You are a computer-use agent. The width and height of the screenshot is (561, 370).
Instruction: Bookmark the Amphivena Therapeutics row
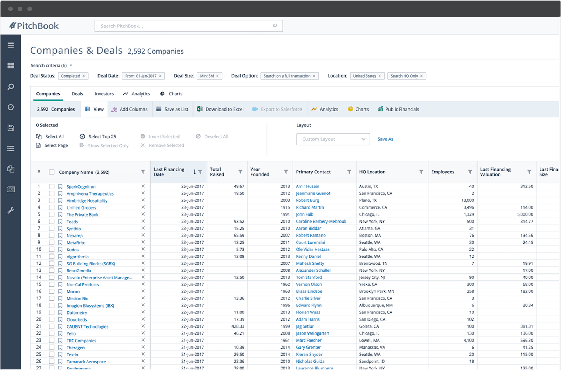(x=60, y=193)
